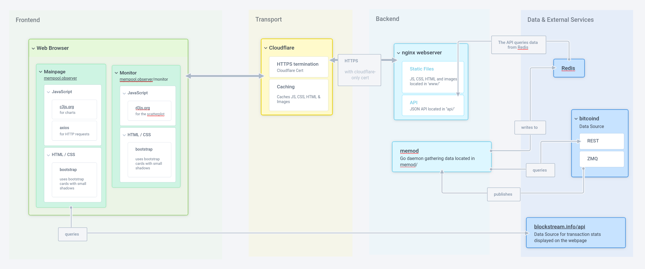This screenshot has height=269, width=645.
Task: Click the underlined Redis label
Action: click(568, 68)
